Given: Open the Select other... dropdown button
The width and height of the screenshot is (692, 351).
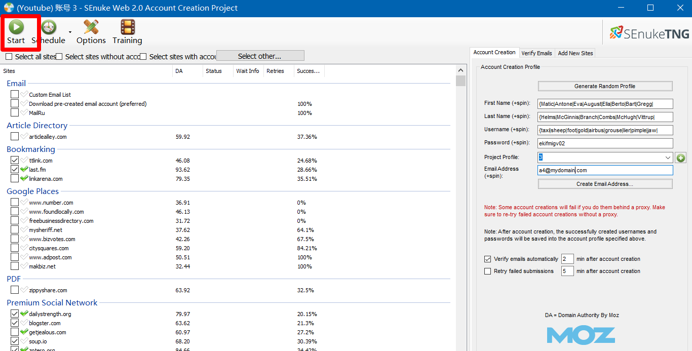Looking at the screenshot, I should click(260, 56).
